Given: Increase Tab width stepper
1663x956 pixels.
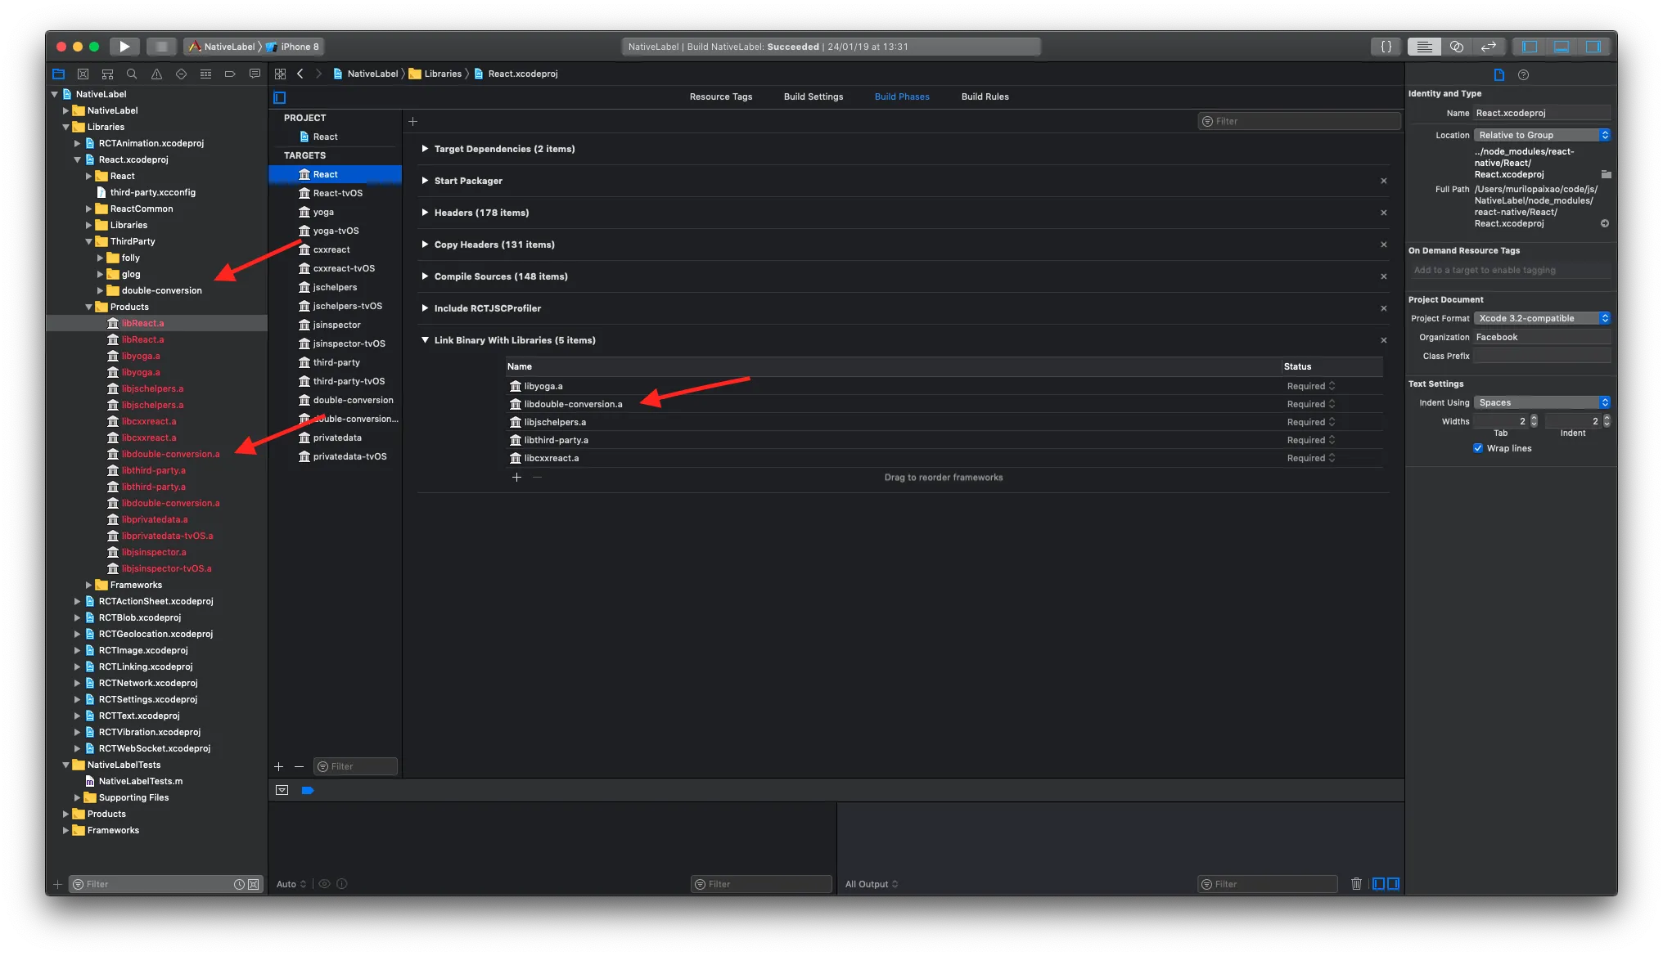Looking at the screenshot, I should 1534,418.
